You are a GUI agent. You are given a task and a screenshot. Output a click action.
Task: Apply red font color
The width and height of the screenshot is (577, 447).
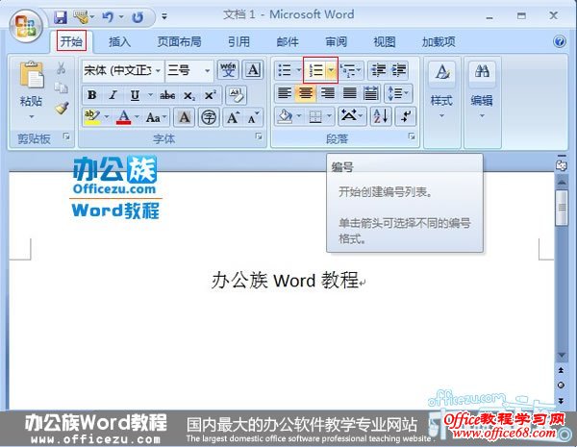coord(124,117)
